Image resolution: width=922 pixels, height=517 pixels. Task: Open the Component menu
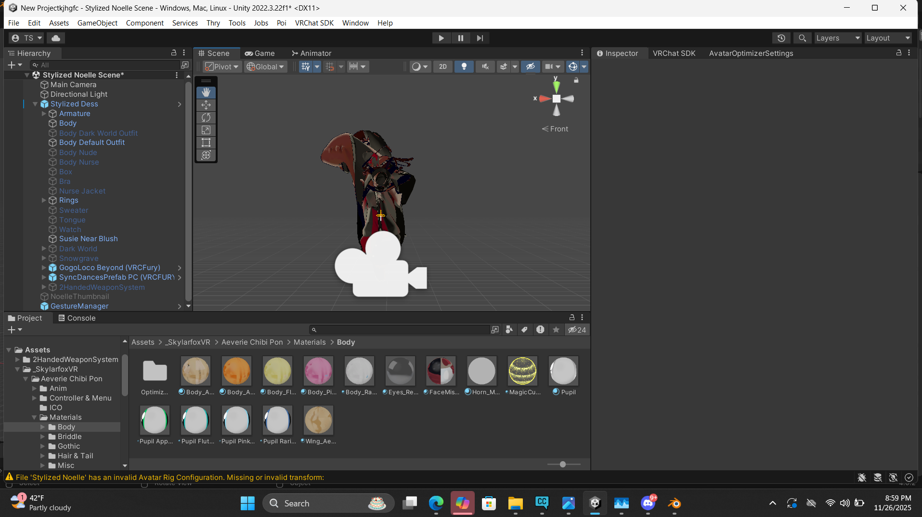pos(144,23)
